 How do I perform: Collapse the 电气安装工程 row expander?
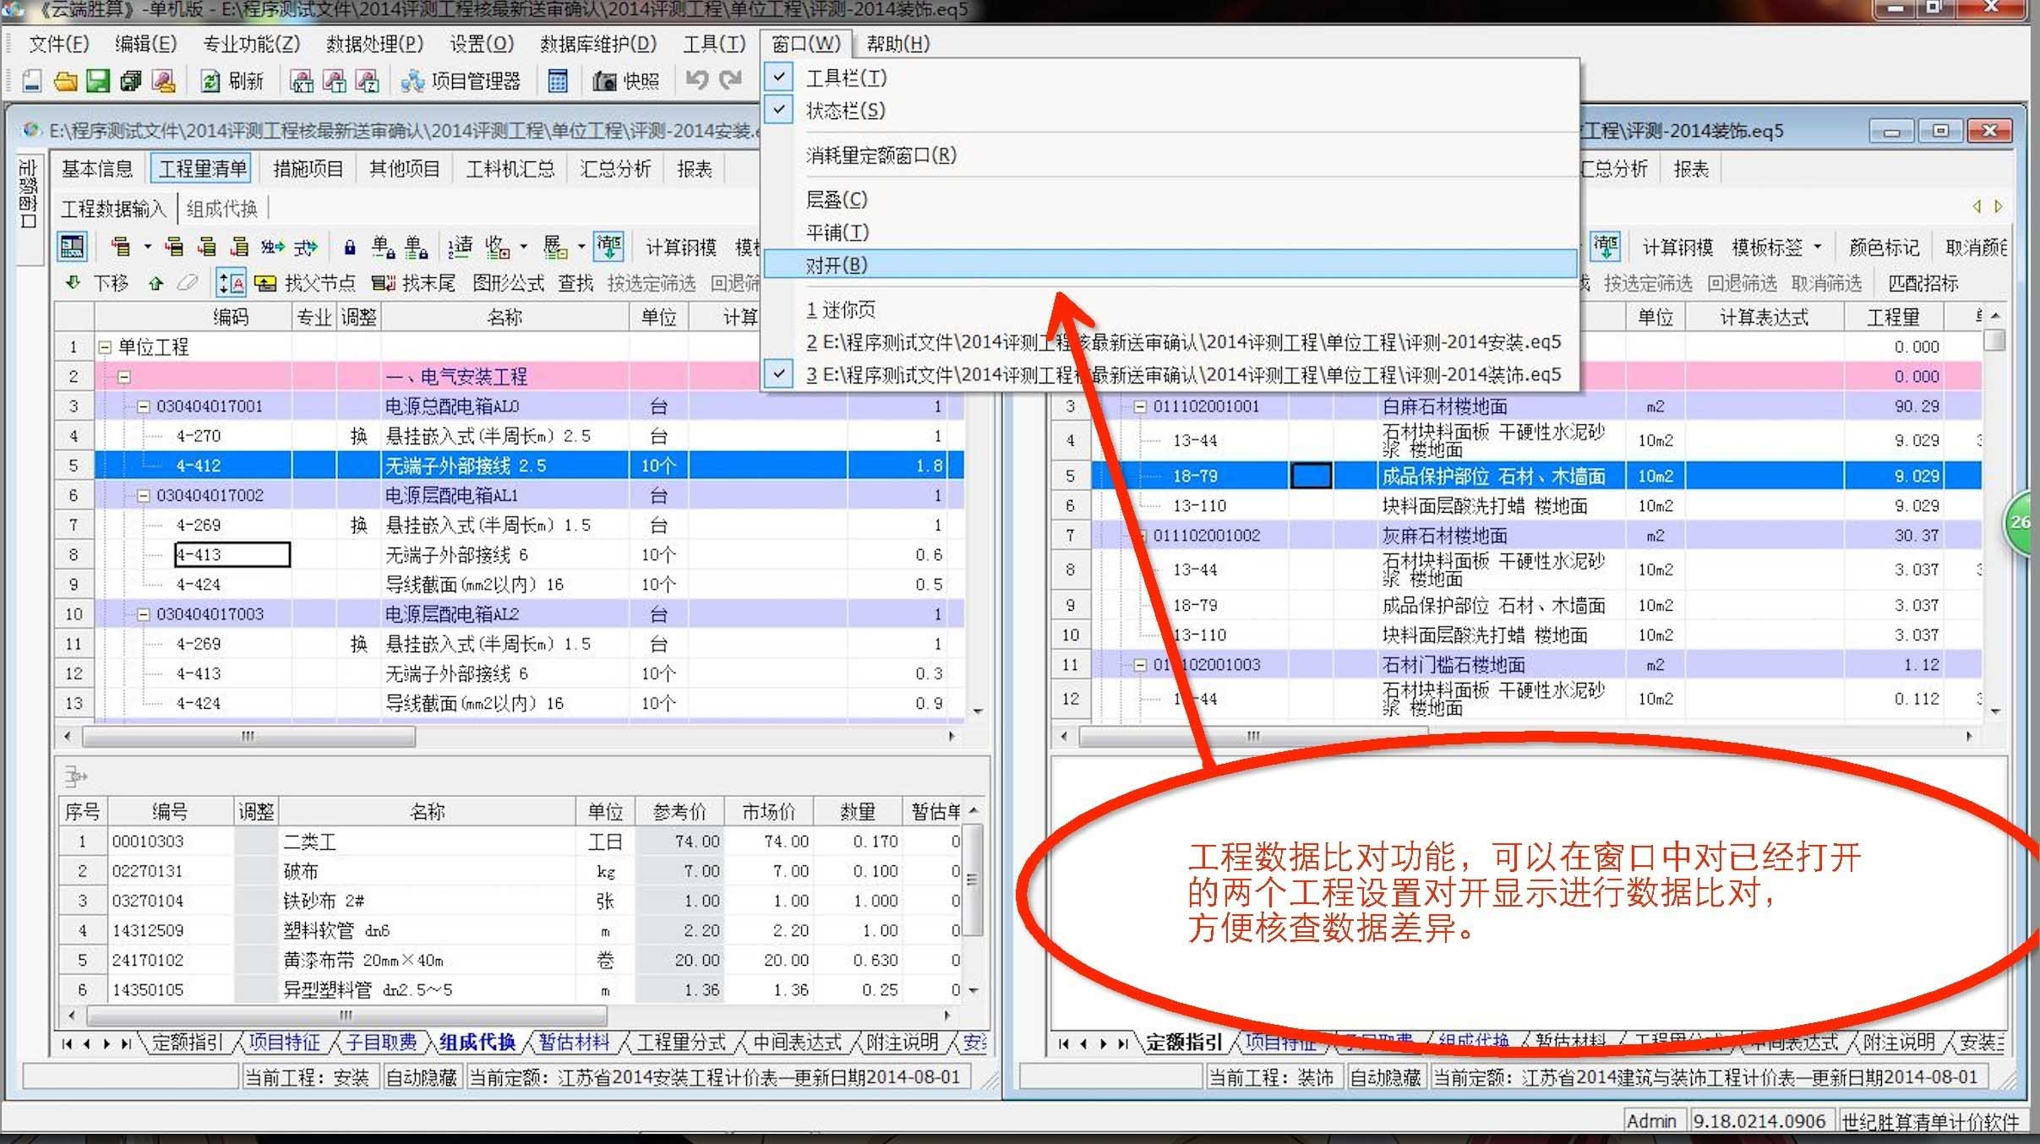coord(123,377)
